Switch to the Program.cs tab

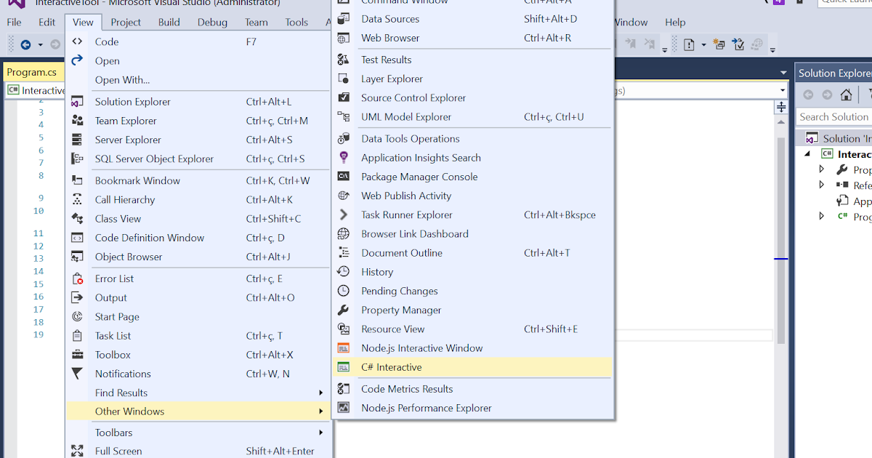(31, 72)
